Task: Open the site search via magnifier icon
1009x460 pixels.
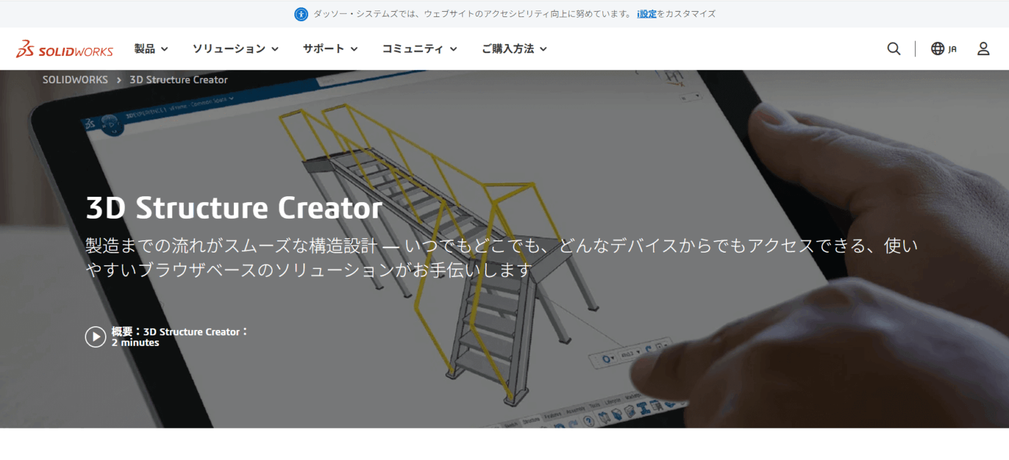Action: pos(893,48)
